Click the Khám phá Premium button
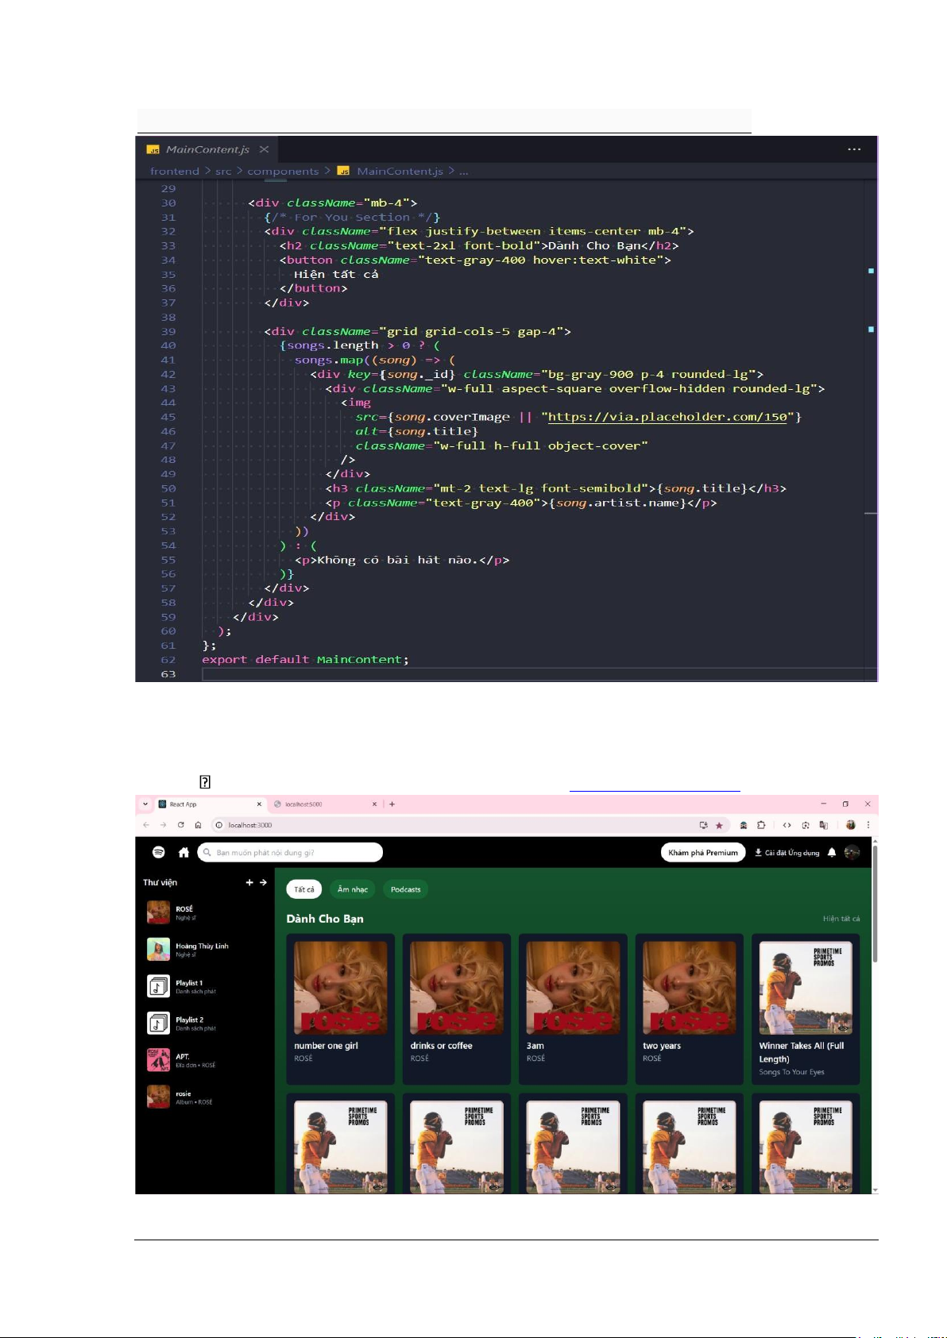This screenshot has height=1338, width=947. [702, 853]
